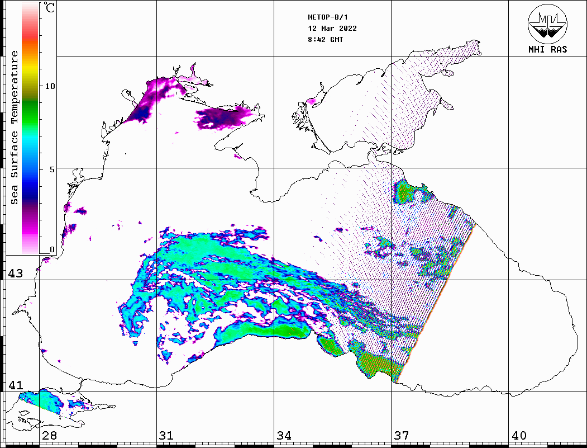Click the latitude label "41"
The image size is (587, 448).
[16, 385]
